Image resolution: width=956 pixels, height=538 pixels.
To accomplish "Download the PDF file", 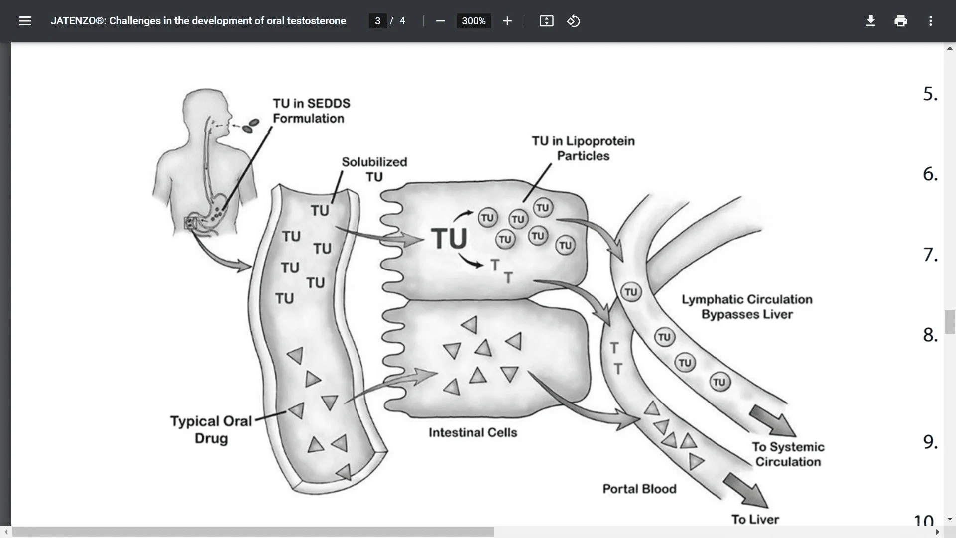I will (x=870, y=21).
